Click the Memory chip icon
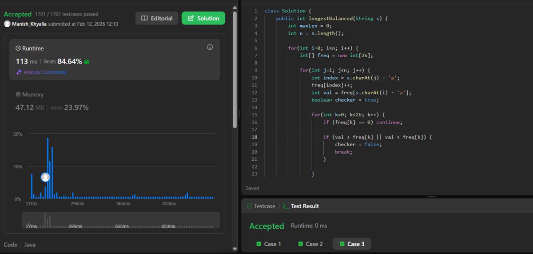Screen dimensions: 533x254 pos(18,95)
